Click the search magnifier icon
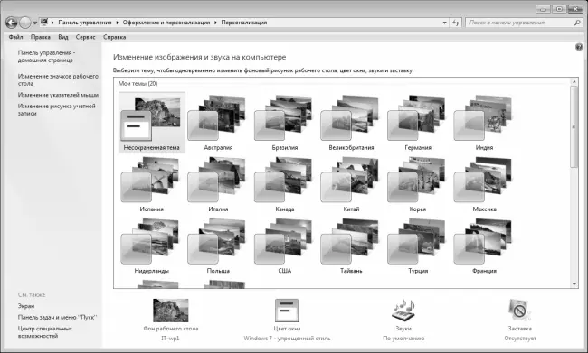 (577, 23)
